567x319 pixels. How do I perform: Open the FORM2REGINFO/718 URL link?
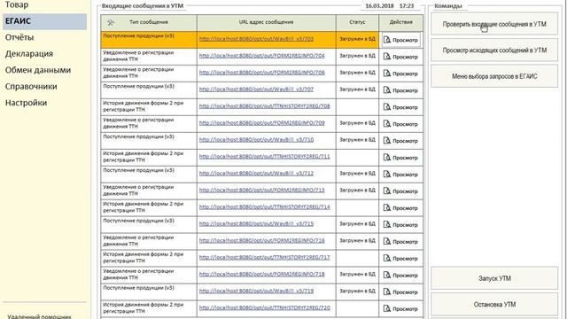tap(262, 274)
